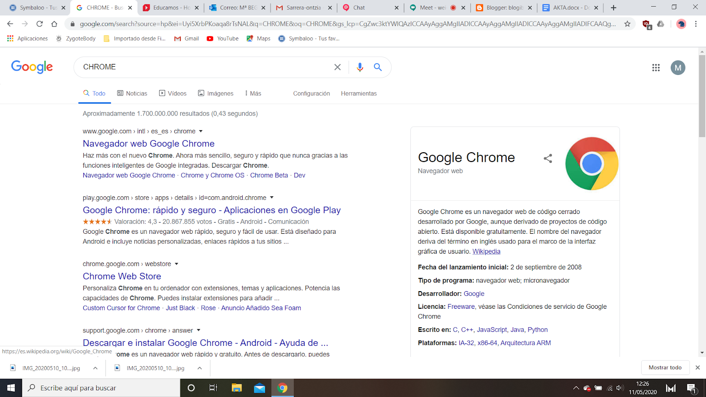Open Task View on the taskbar
The image size is (706, 397).
click(x=213, y=388)
